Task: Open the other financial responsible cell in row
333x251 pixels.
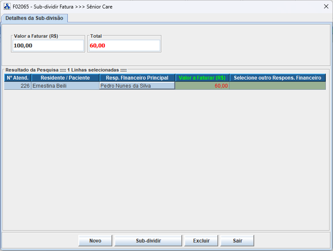Action: [x=277, y=86]
